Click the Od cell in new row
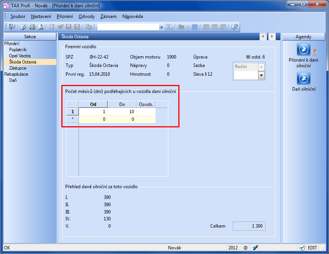The width and height of the screenshot is (329, 254). (94, 119)
